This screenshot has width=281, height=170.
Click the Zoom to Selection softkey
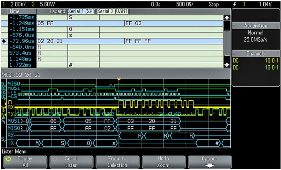(117, 162)
